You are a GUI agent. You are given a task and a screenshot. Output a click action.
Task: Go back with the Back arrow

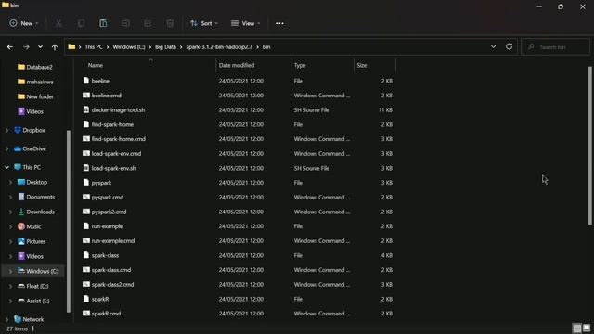[10, 47]
